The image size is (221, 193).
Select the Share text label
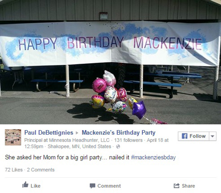pos(188,186)
